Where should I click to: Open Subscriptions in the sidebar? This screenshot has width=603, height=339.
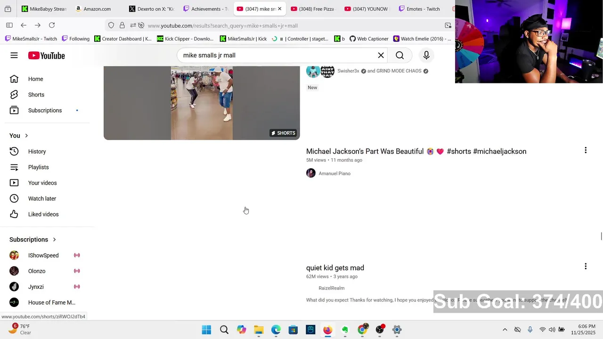click(x=47, y=110)
